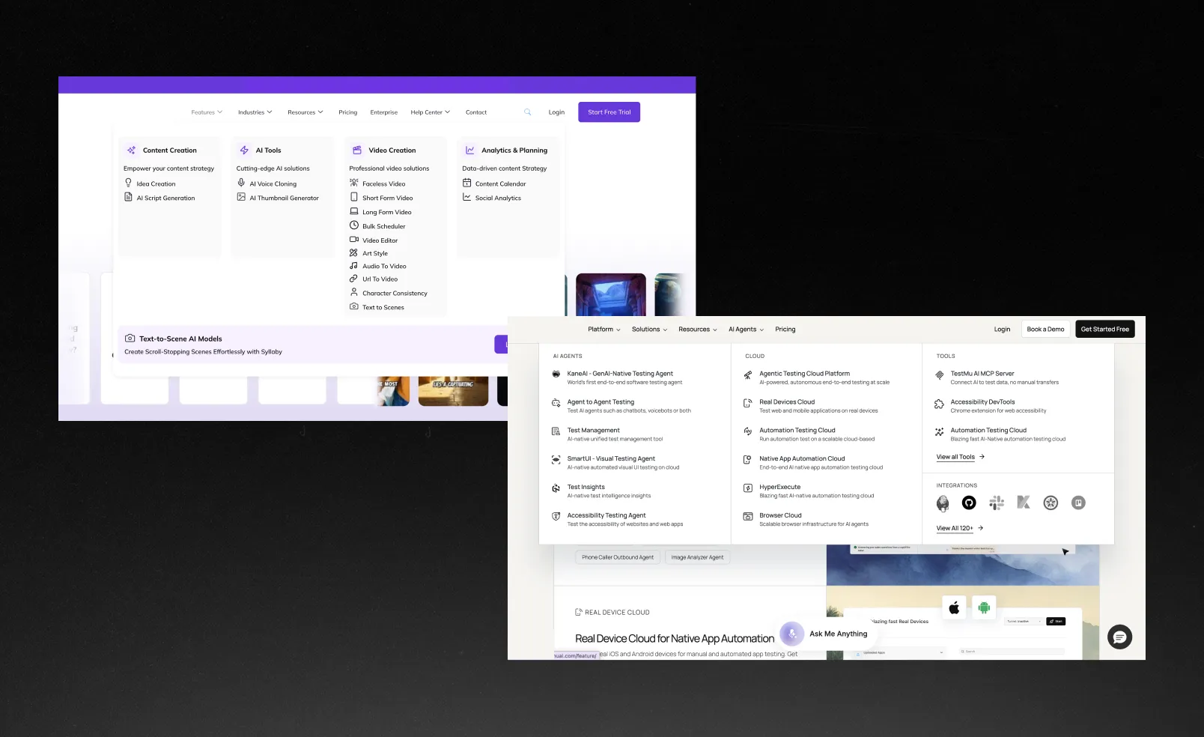Open the Platform dropdown in the testing site

(604, 330)
